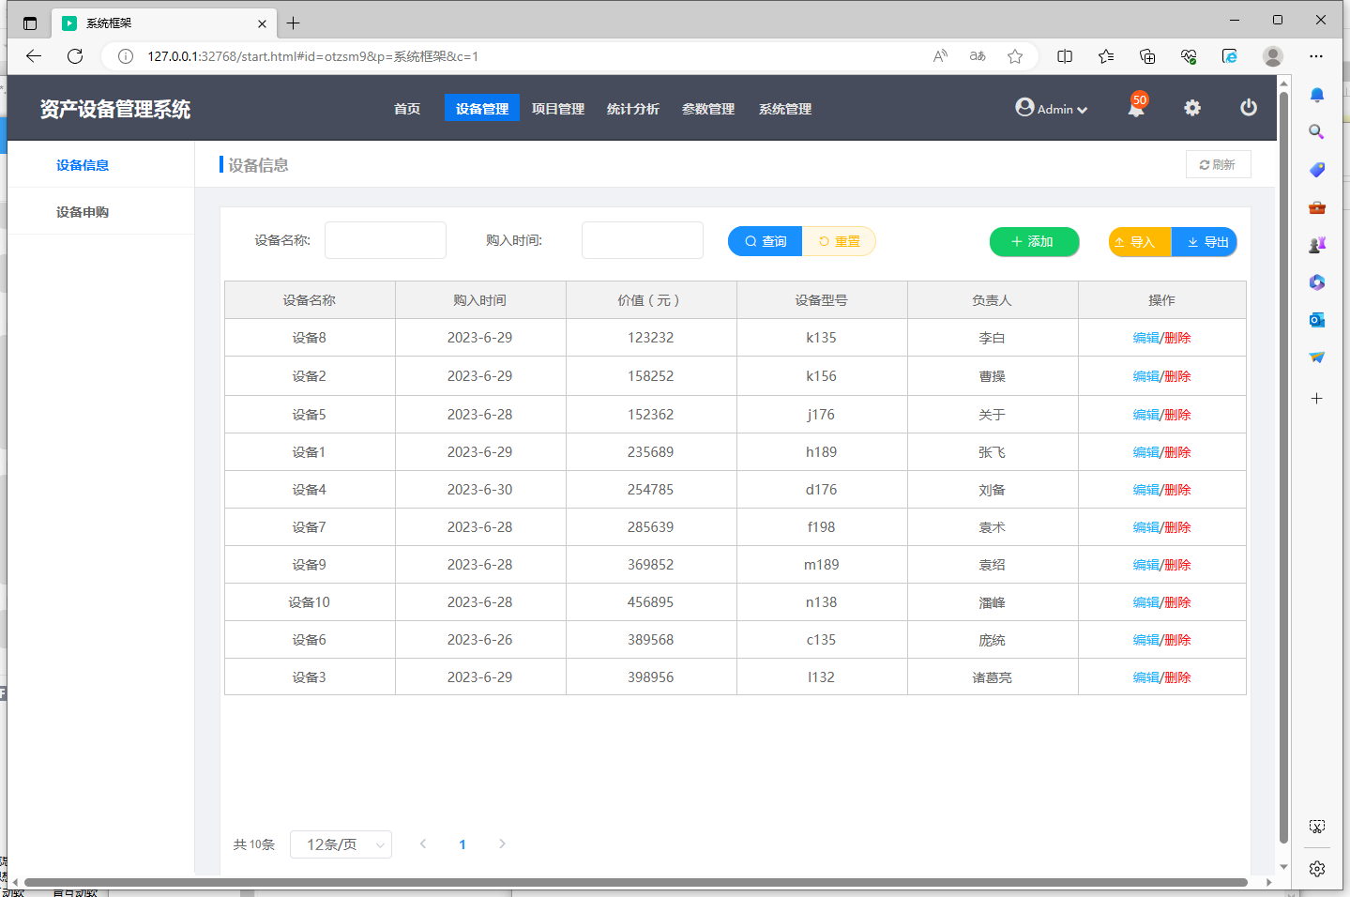Open a new browser tab
Image resolution: width=1350 pixels, height=897 pixels.
(x=294, y=23)
